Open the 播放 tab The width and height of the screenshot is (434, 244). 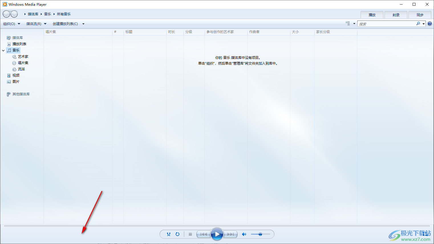[x=372, y=15]
